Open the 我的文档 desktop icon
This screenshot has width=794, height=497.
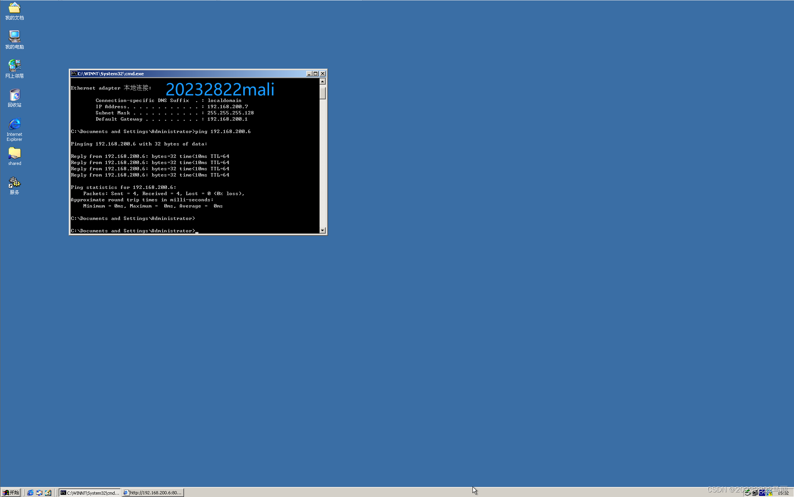[x=14, y=11]
